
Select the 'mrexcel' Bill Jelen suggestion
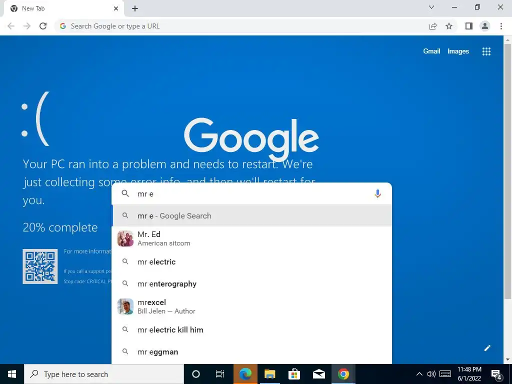pos(252,306)
